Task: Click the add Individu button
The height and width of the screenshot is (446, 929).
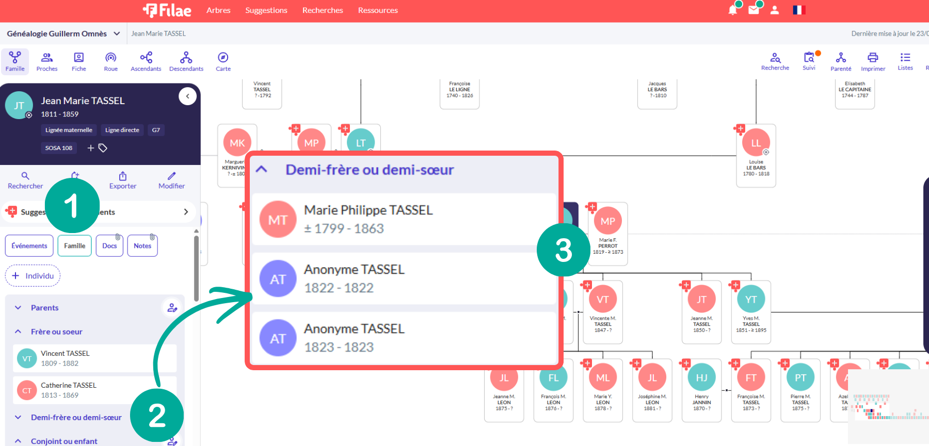Action: tap(33, 276)
